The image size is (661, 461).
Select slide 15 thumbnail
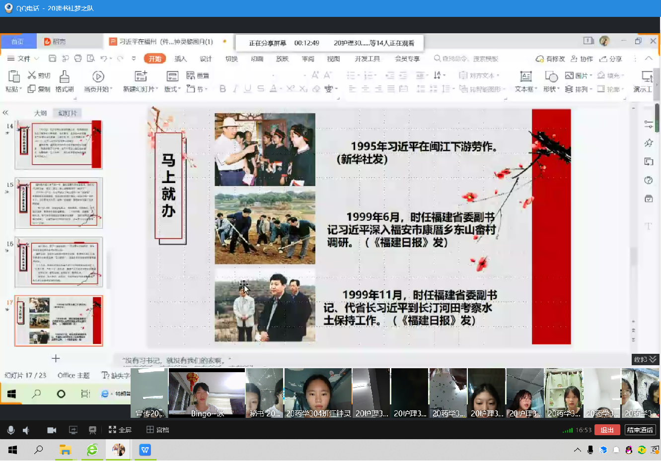(59, 203)
